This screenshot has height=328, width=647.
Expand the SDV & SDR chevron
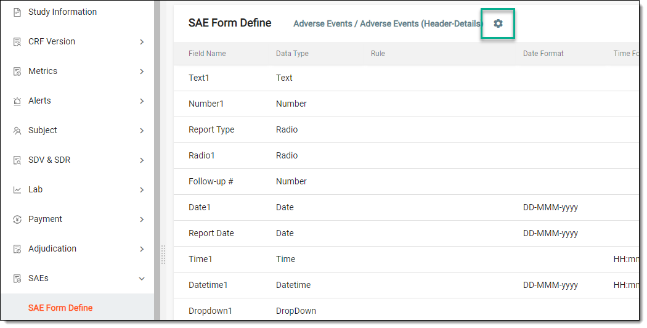tap(142, 160)
